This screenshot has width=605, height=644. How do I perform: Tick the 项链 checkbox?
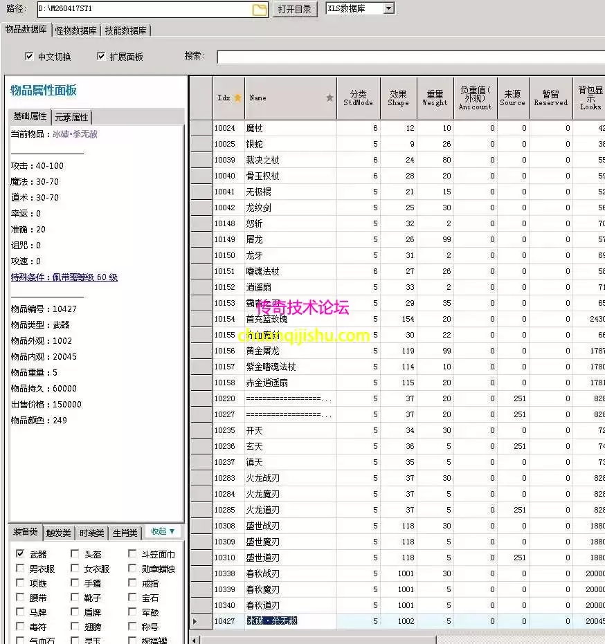coord(19,582)
